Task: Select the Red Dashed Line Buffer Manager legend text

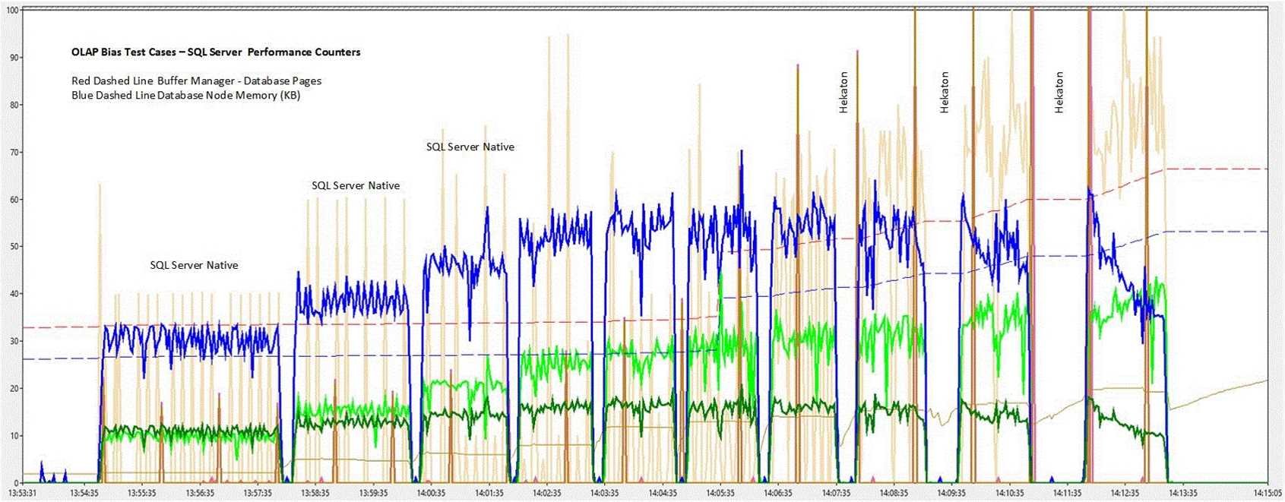Action: pyautogui.click(x=196, y=81)
